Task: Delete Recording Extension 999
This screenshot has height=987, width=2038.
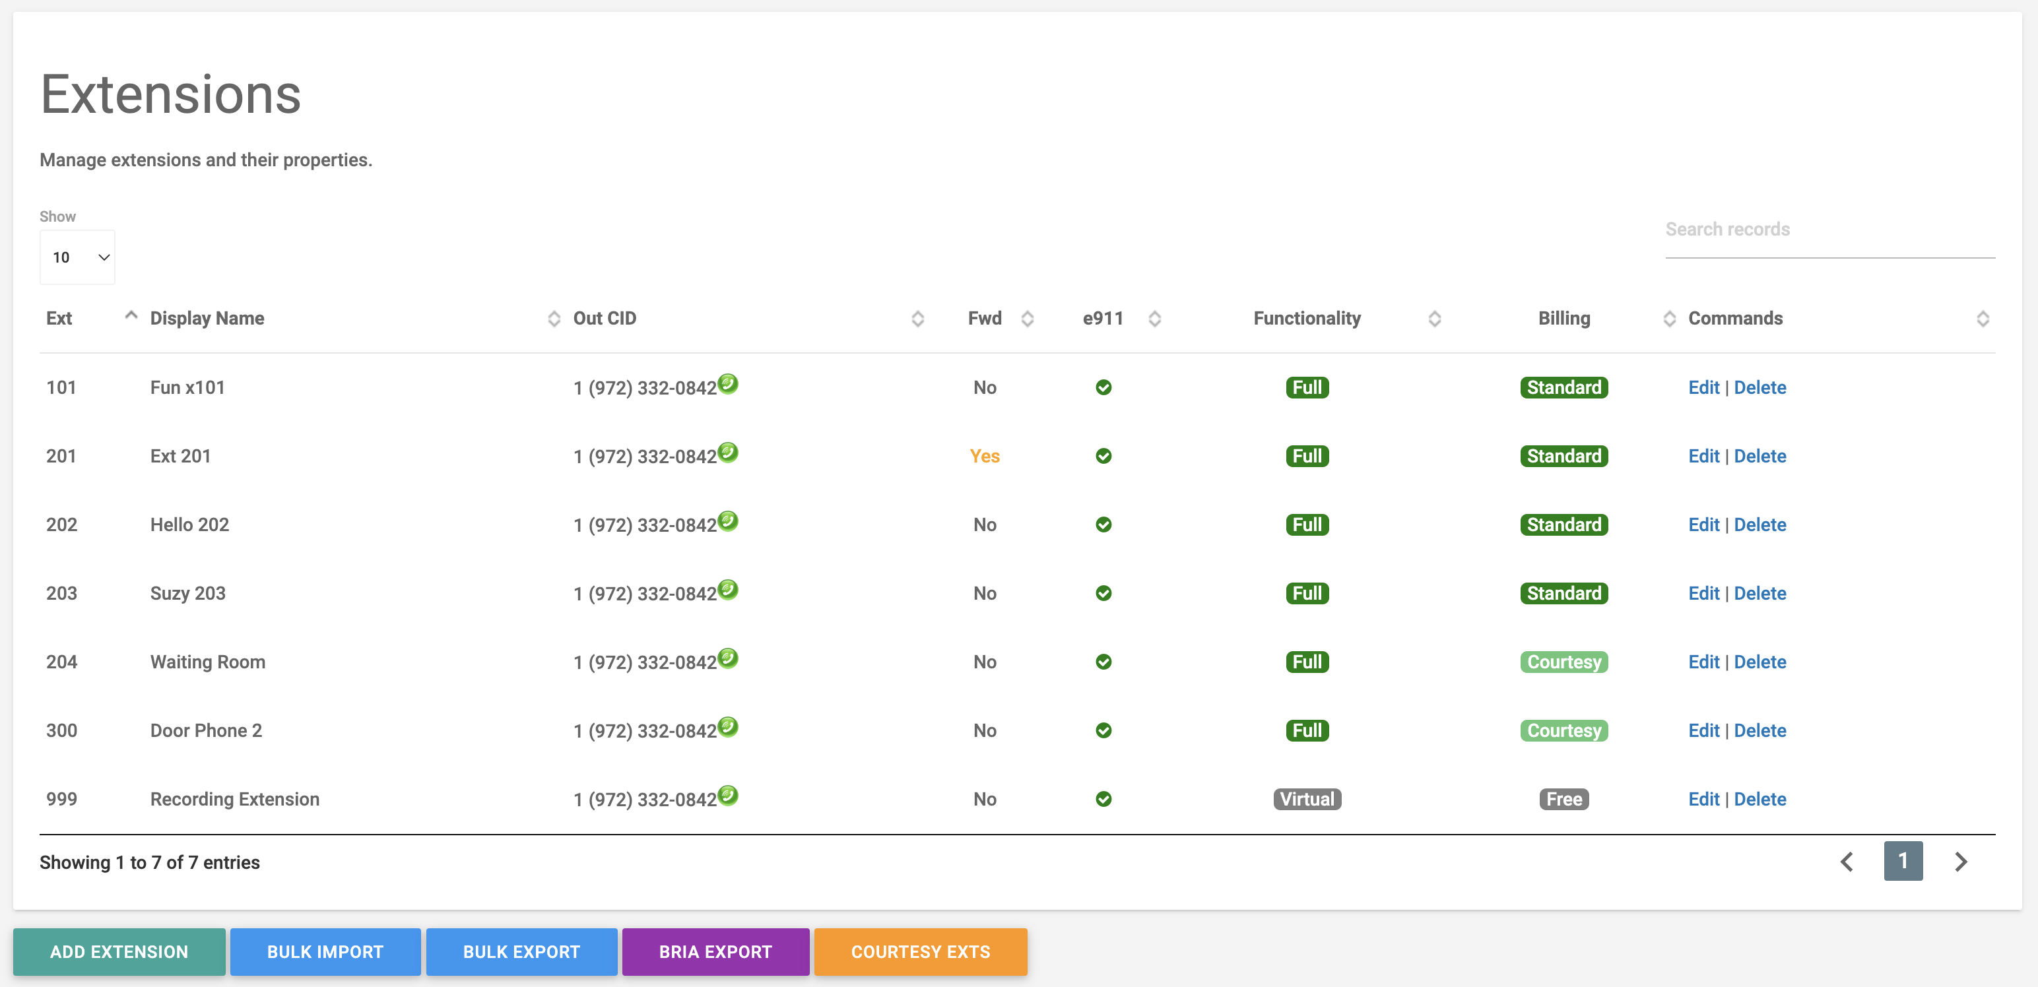Action: coord(1759,800)
